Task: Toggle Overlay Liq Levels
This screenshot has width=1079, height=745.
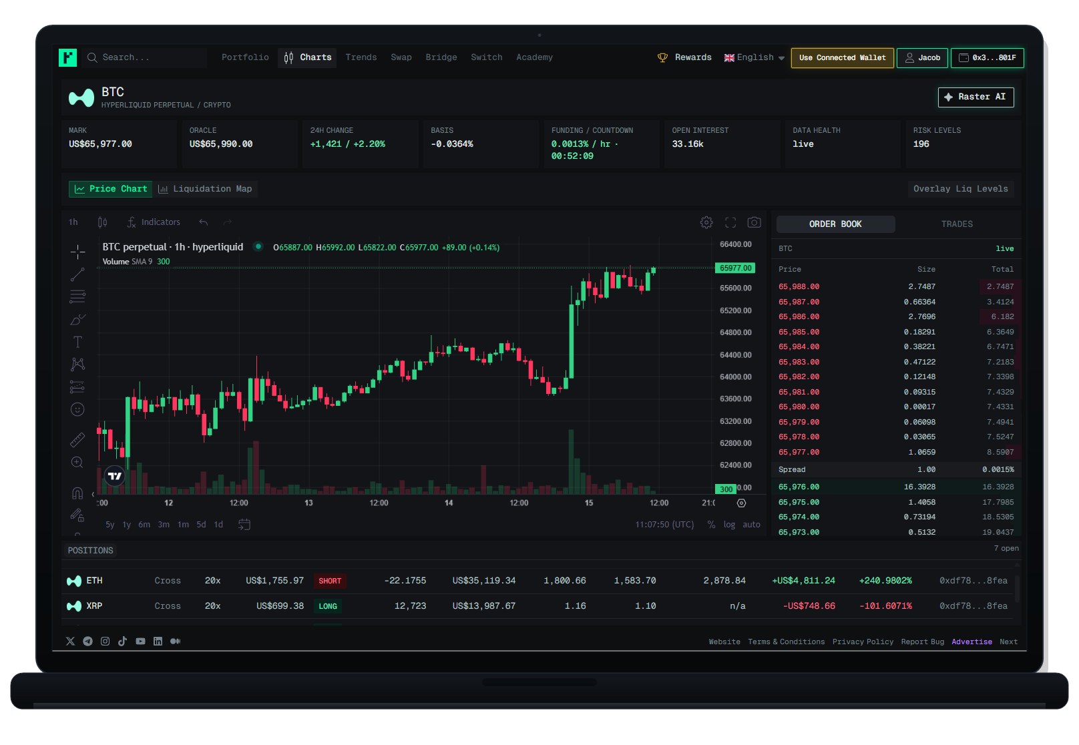Action: pyautogui.click(x=961, y=189)
